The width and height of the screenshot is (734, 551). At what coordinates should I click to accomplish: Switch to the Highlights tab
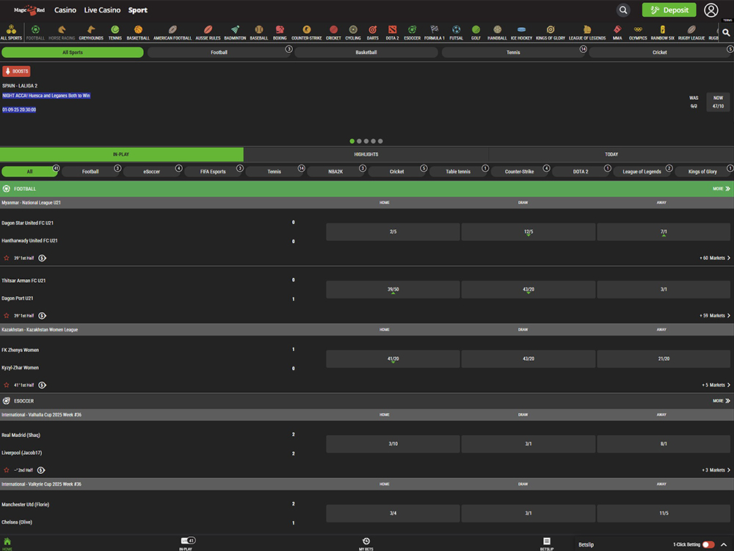click(366, 154)
